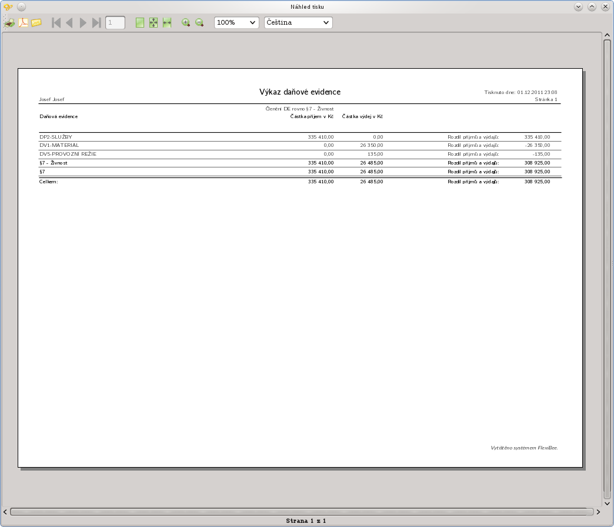The height and width of the screenshot is (527, 614).
Task: Click the name 'Josef Josef'
Action: (x=52, y=99)
